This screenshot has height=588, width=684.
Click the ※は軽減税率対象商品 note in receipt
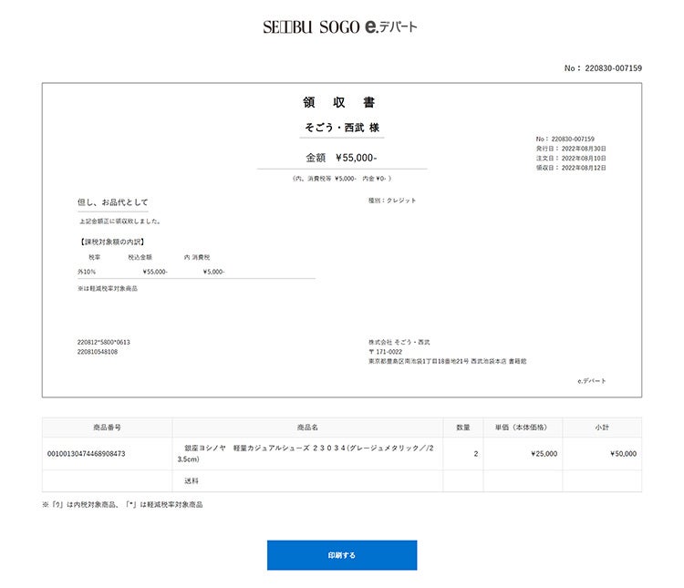[108, 288]
